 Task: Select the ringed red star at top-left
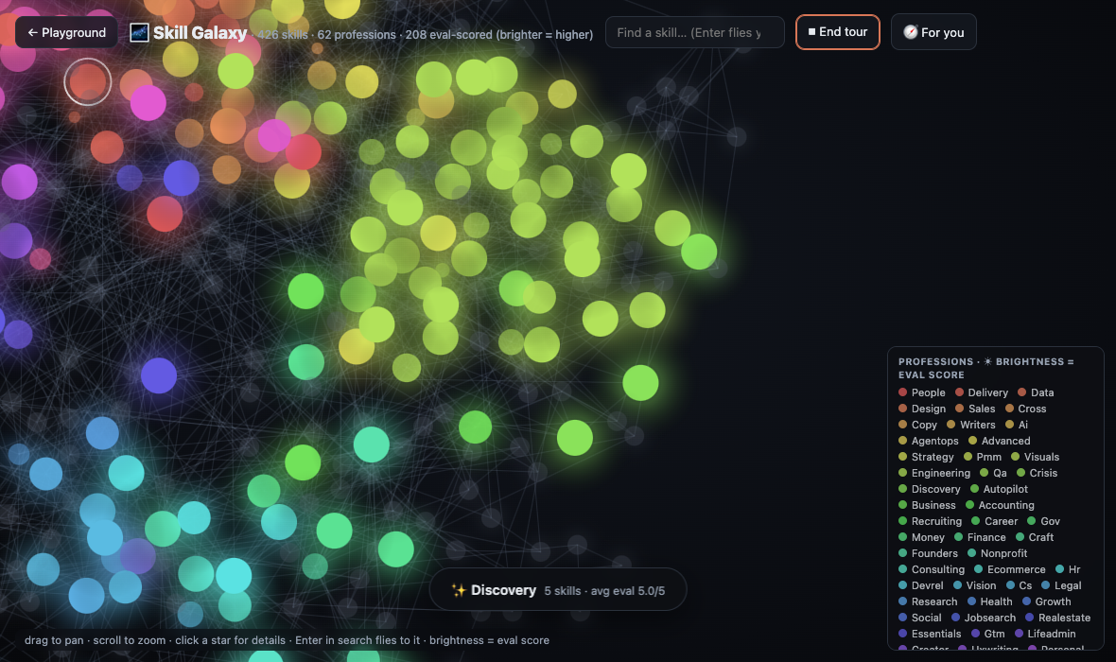pos(88,82)
